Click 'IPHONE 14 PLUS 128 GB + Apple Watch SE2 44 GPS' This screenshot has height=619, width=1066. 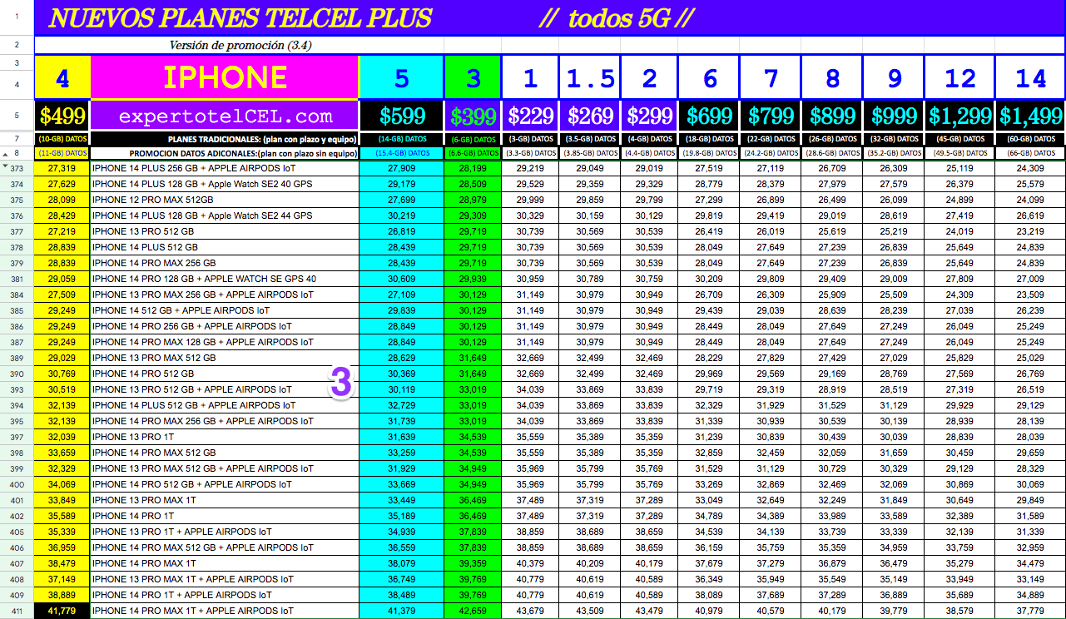[225, 215]
